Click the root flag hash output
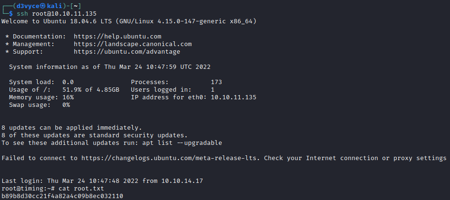The width and height of the screenshot is (450, 200). click(62, 196)
